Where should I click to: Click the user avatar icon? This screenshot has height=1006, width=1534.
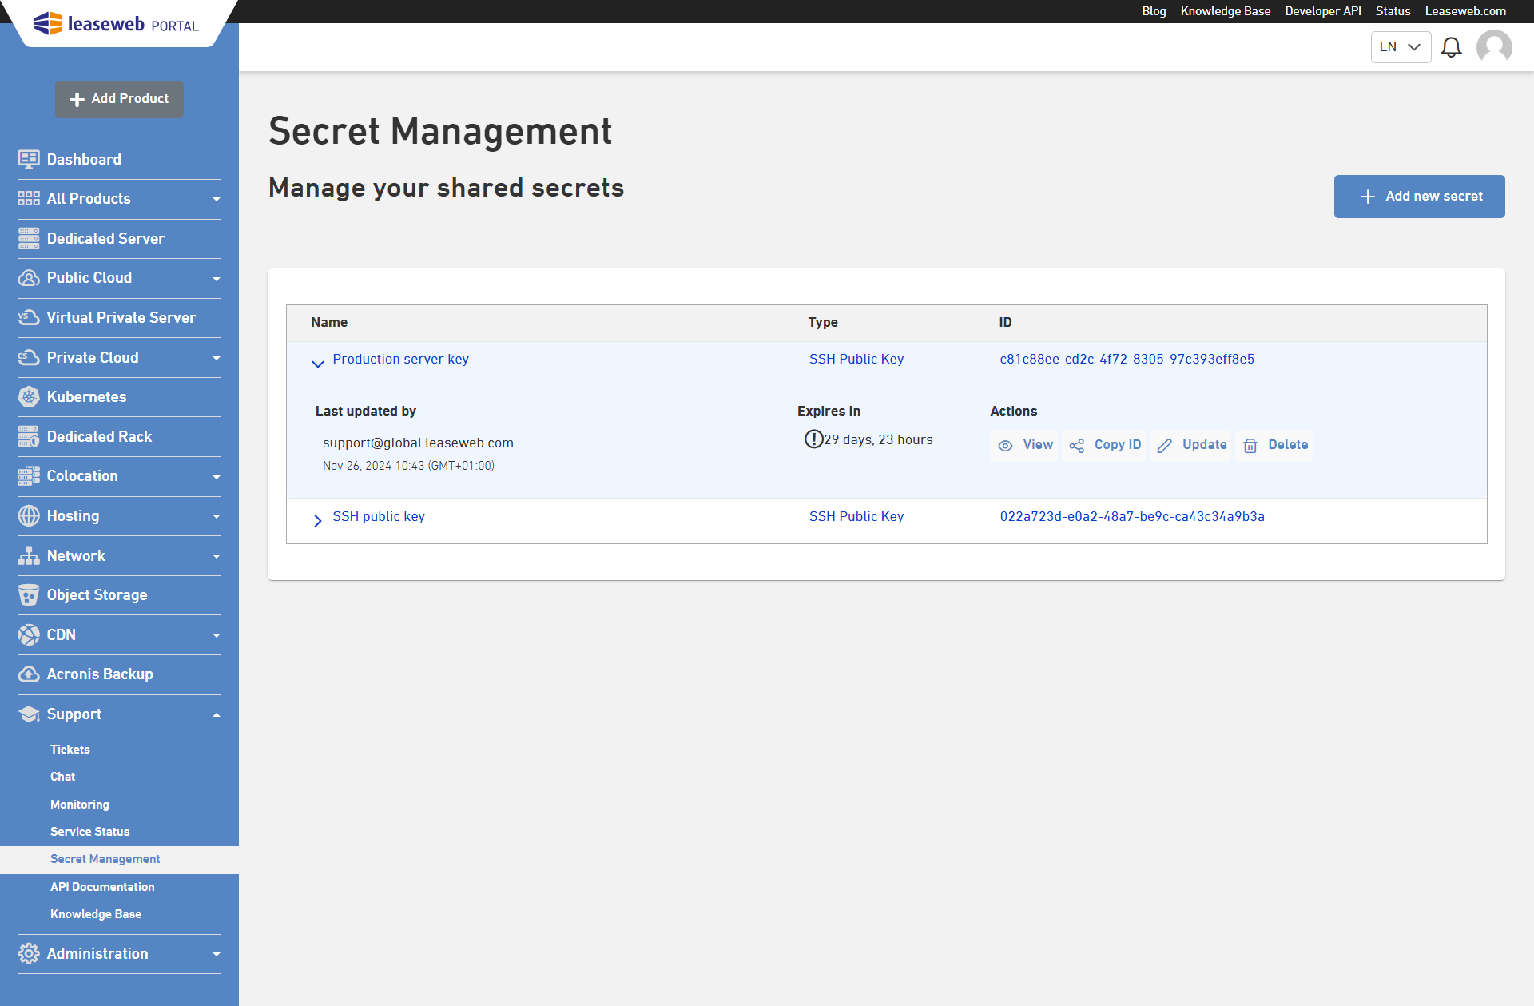click(1494, 47)
